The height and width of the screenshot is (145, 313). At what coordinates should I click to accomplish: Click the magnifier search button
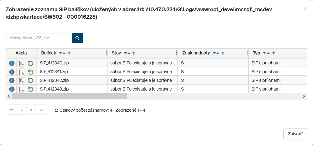tap(77, 38)
